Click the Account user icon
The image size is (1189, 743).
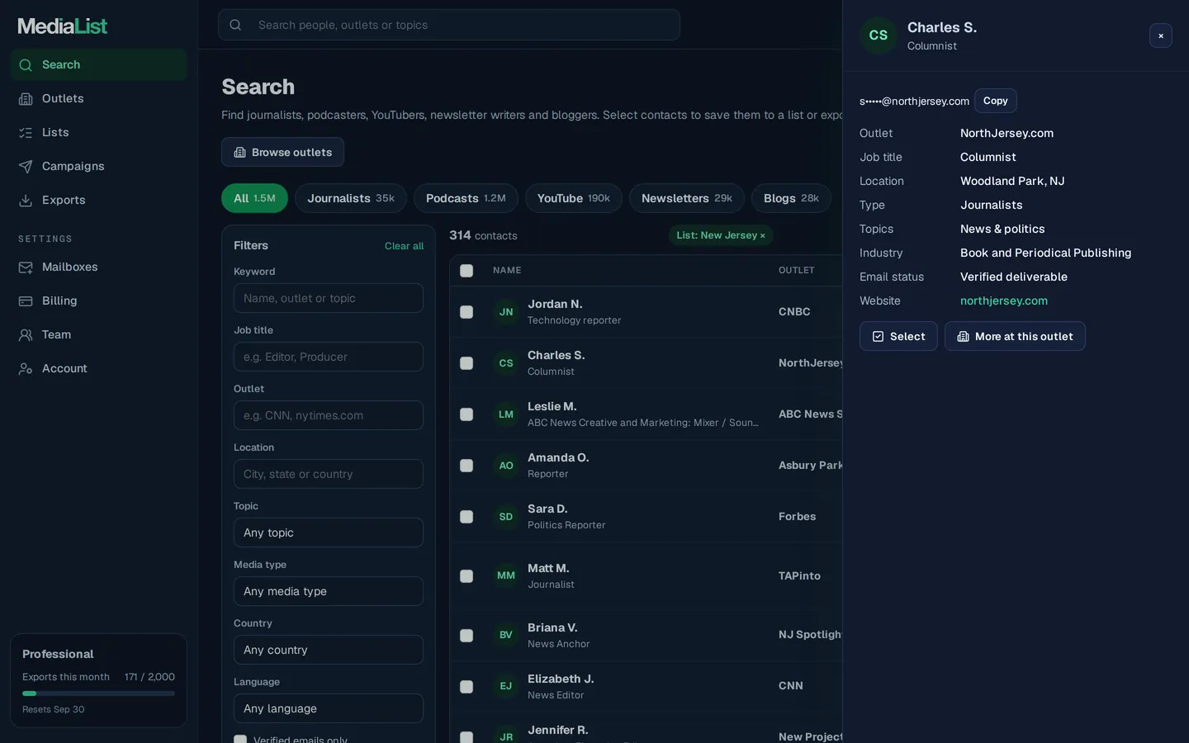click(x=26, y=368)
